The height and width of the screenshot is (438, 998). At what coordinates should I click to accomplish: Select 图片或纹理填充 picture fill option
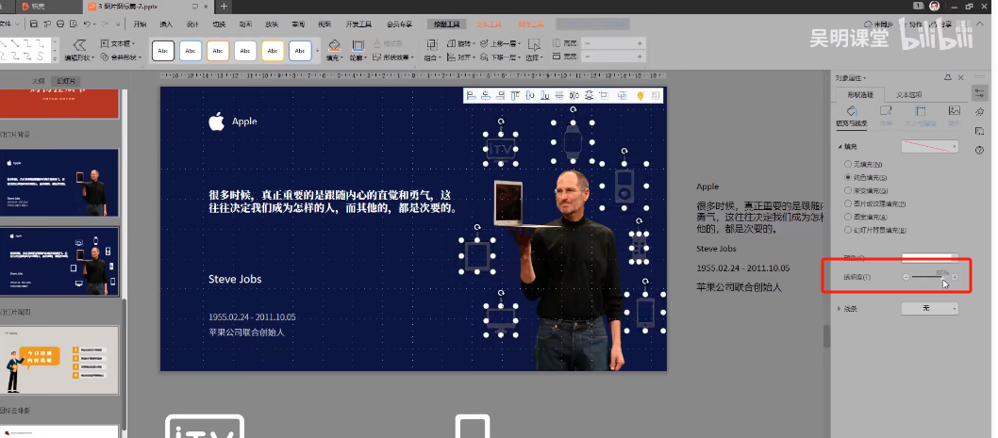pyautogui.click(x=873, y=204)
